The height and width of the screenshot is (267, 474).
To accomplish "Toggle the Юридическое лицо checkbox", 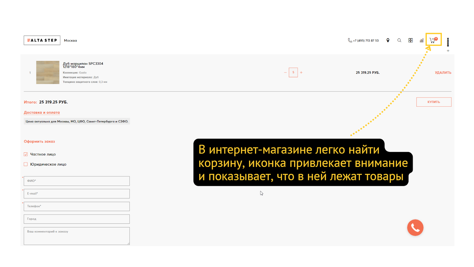I will pos(26,164).
